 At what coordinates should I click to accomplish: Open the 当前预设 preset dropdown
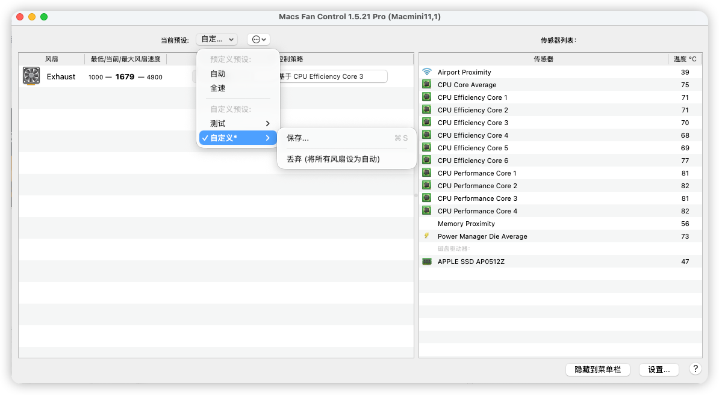pyautogui.click(x=217, y=39)
